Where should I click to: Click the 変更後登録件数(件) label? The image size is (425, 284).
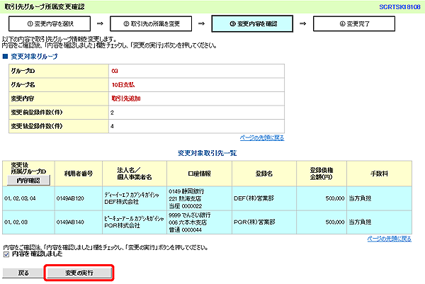click(x=37, y=126)
